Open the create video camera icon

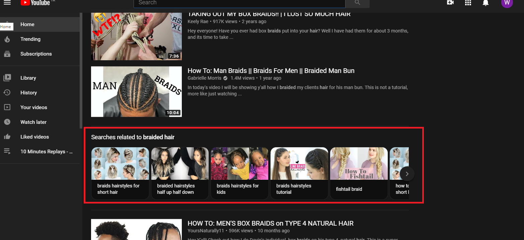pos(450,3)
